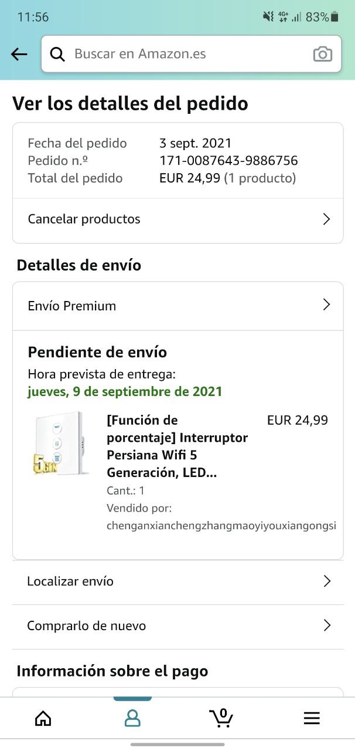This screenshot has height=751, width=355.
Task: Open camera search icon
Action: tap(322, 55)
